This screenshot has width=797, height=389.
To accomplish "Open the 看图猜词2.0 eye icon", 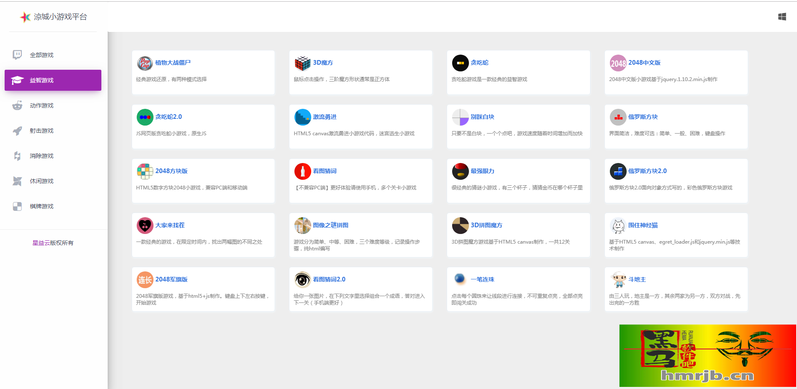I will (x=302, y=280).
